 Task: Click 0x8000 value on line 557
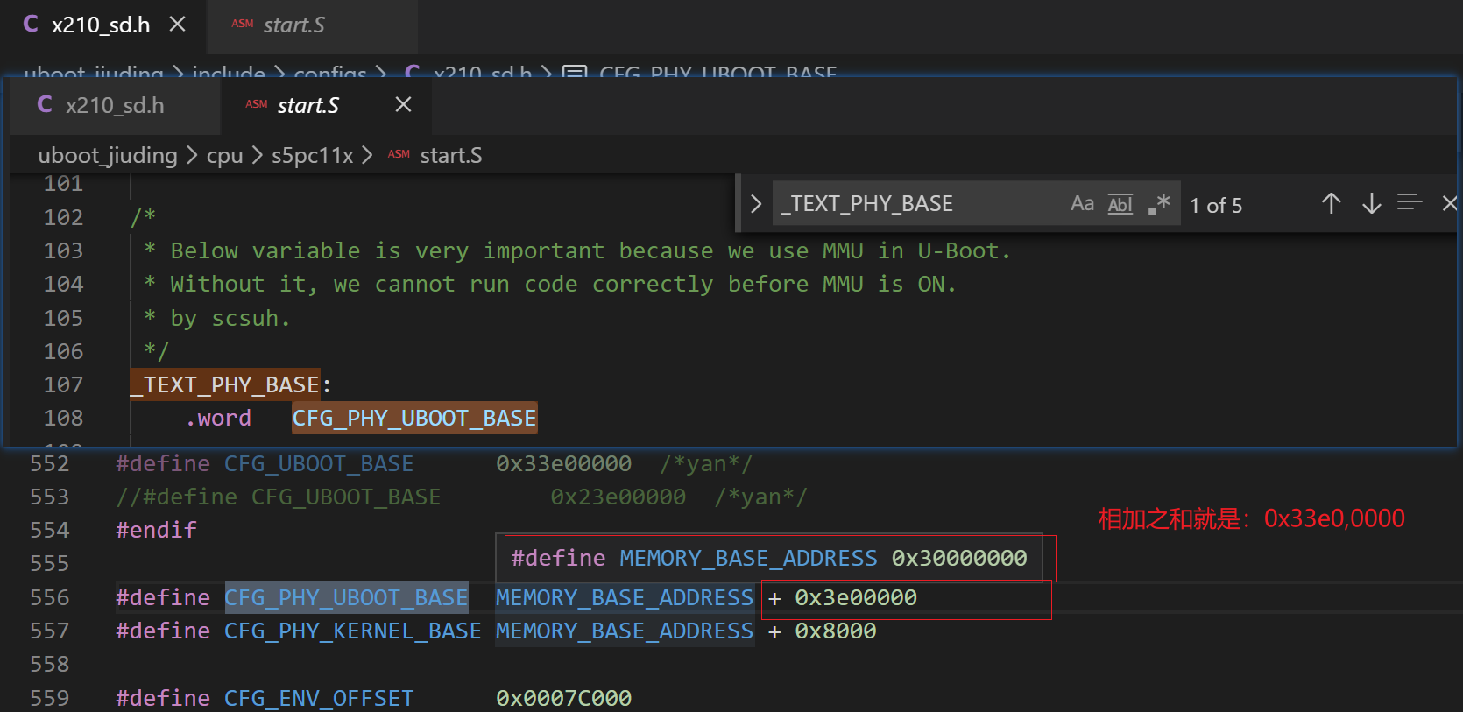tap(835, 631)
